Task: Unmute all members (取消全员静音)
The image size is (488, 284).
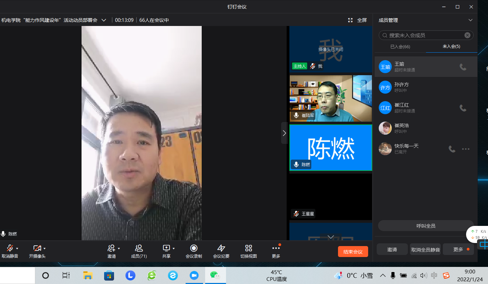Action: (425, 249)
